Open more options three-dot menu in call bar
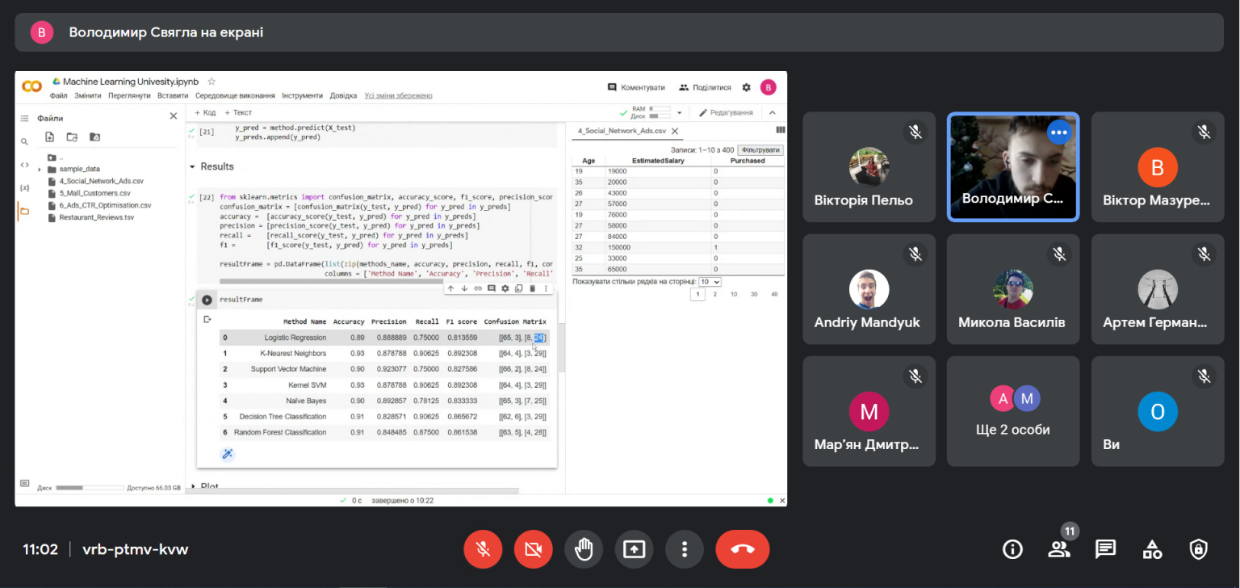Viewport: 1240px width, 588px height. [x=685, y=549]
